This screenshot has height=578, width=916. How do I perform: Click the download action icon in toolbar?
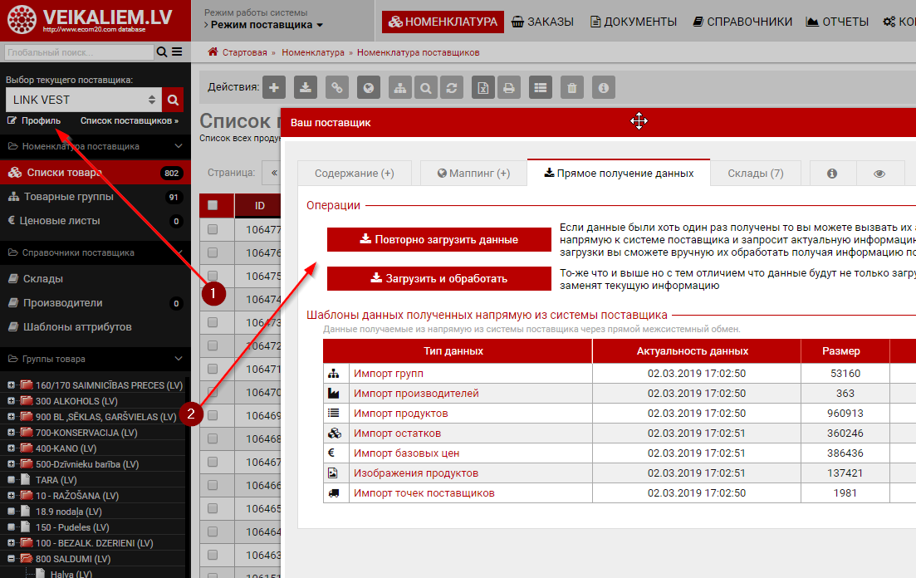click(306, 87)
